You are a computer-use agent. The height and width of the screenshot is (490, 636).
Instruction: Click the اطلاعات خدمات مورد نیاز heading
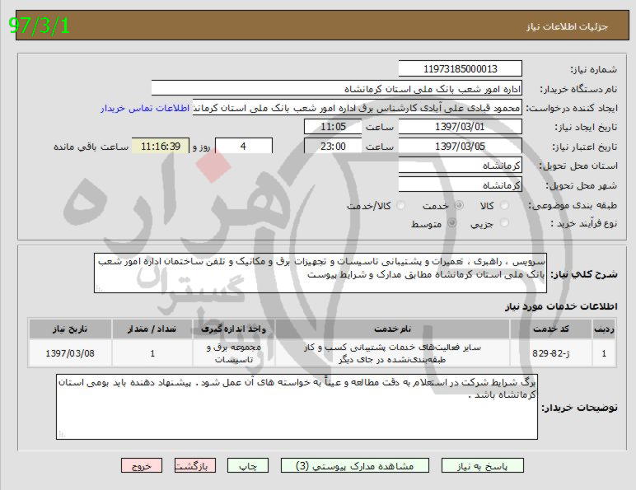tap(561, 306)
